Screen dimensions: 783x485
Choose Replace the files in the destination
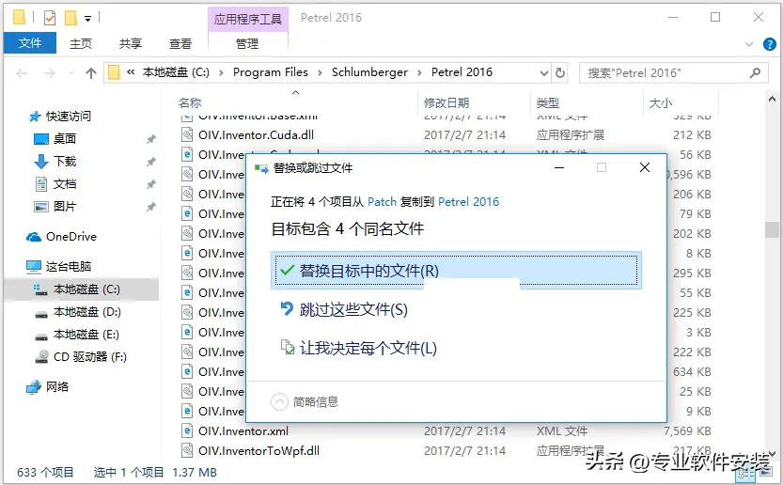coord(456,271)
